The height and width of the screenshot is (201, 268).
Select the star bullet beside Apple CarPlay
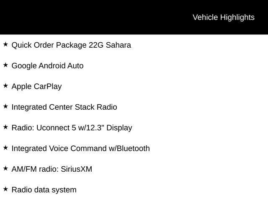pyautogui.click(x=5, y=86)
